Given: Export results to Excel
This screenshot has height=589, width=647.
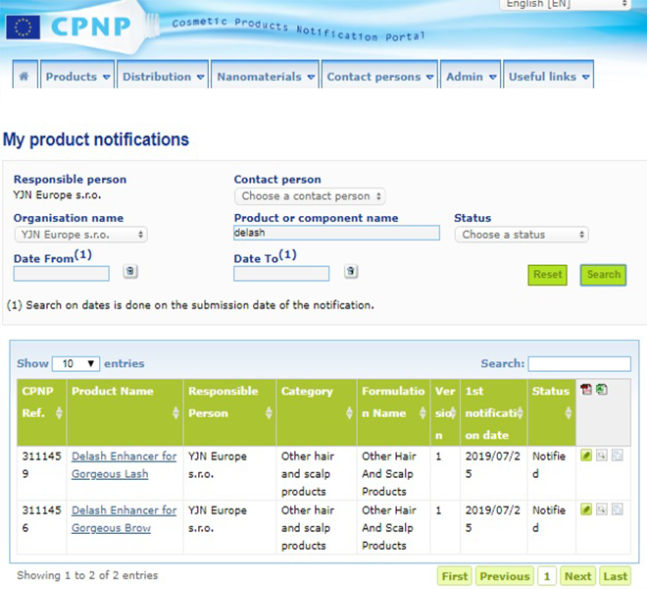Looking at the screenshot, I should pyautogui.click(x=602, y=390).
